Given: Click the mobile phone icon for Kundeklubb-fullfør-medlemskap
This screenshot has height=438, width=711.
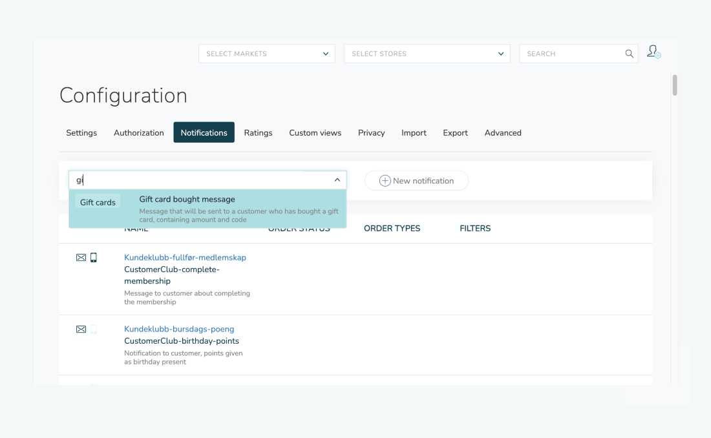Looking at the screenshot, I should pyautogui.click(x=94, y=258).
